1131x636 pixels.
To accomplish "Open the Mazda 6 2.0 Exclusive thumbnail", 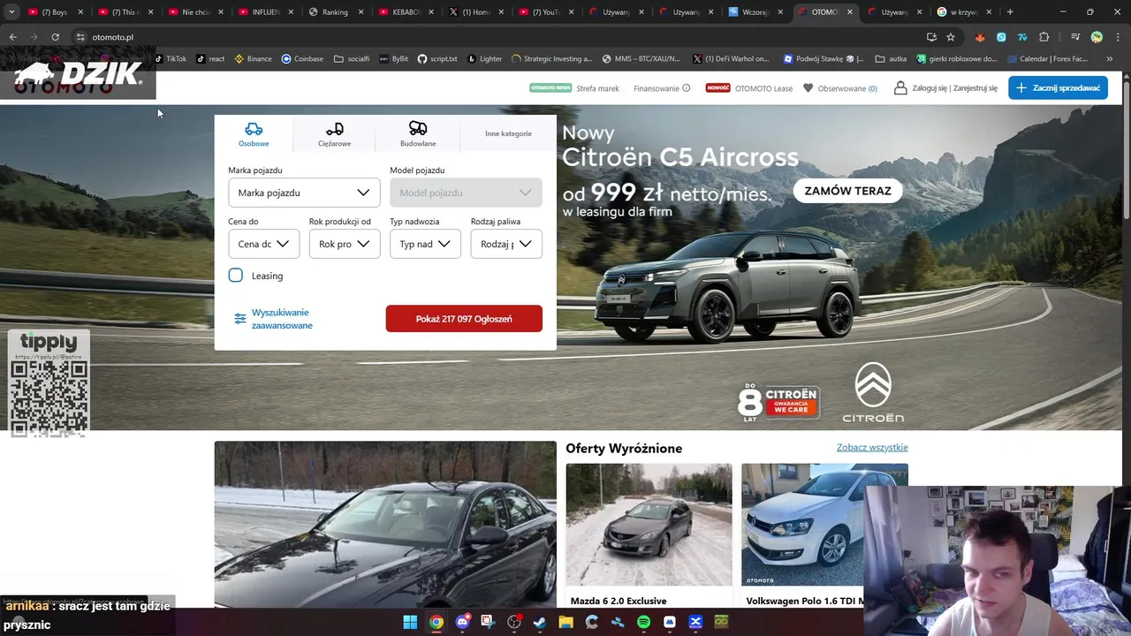I will pyautogui.click(x=649, y=525).
